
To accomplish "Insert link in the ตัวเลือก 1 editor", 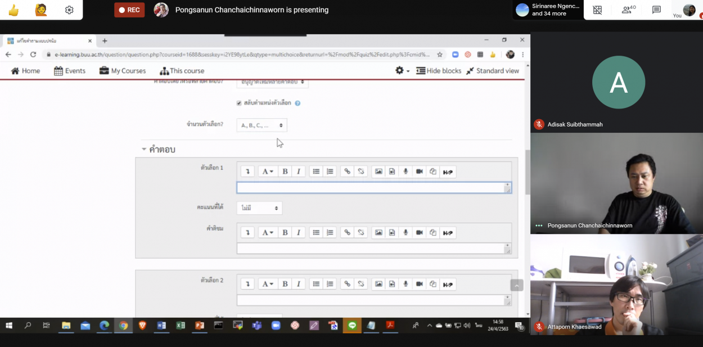I will (348, 172).
